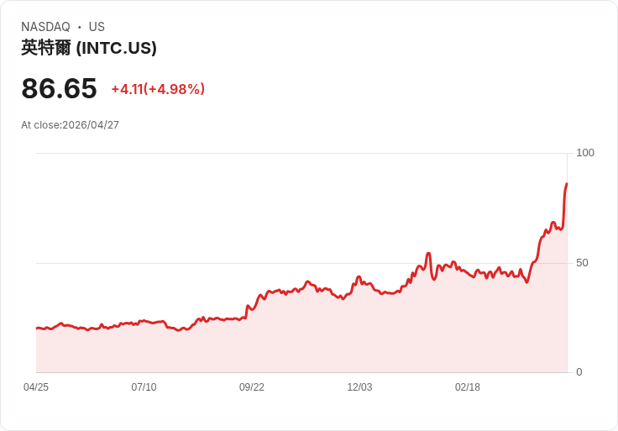Click the +4.11(+4.98%) change value

pyautogui.click(x=158, y=89)
